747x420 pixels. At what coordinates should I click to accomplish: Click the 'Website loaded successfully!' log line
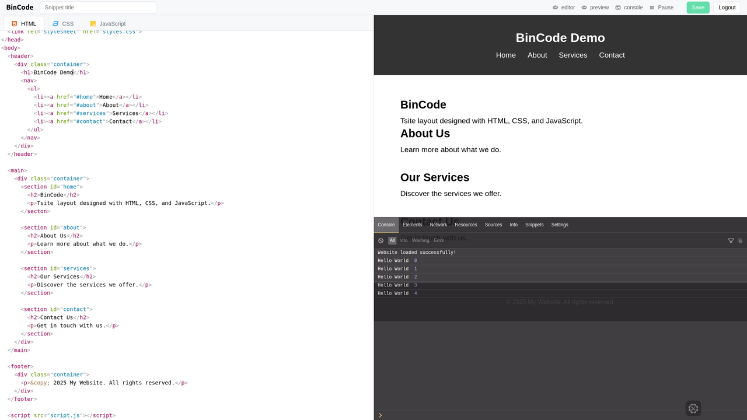(x=560, y=253)
